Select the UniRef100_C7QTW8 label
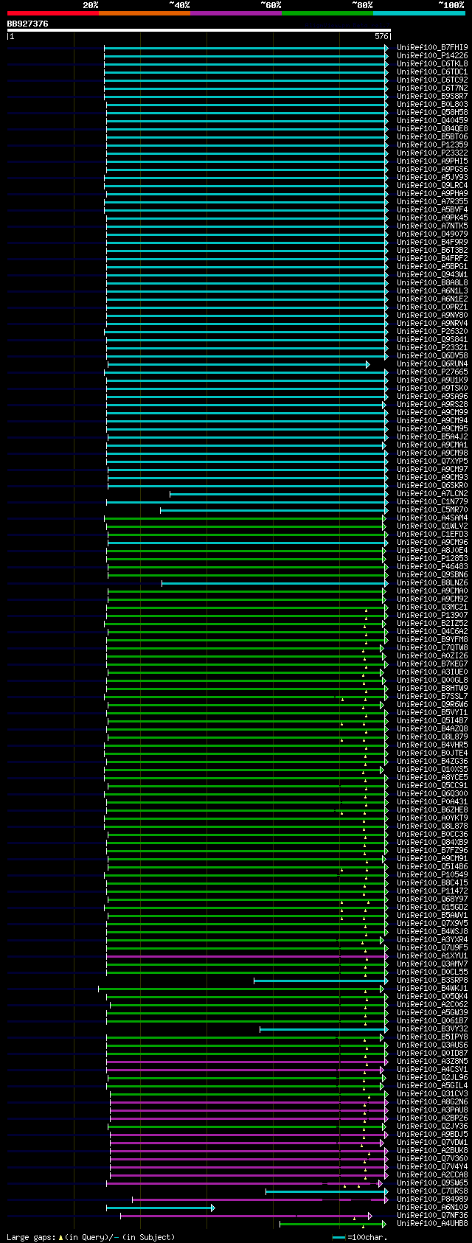The width and height of the screenshot is (472, 1243). point(432,647)
